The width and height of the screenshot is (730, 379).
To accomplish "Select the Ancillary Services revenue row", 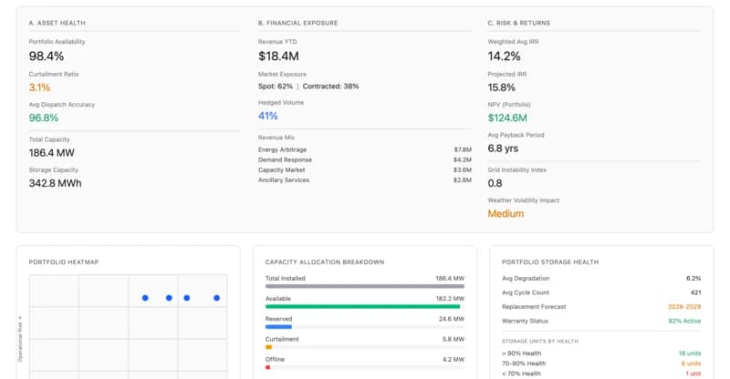I will pyautogui.click(x=364, y=179).
